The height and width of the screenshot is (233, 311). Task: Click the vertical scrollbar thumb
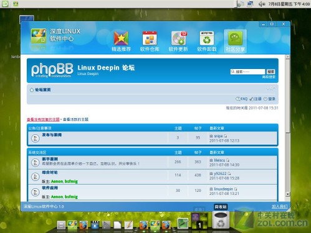pyautogui.click(x=287, y=96)
